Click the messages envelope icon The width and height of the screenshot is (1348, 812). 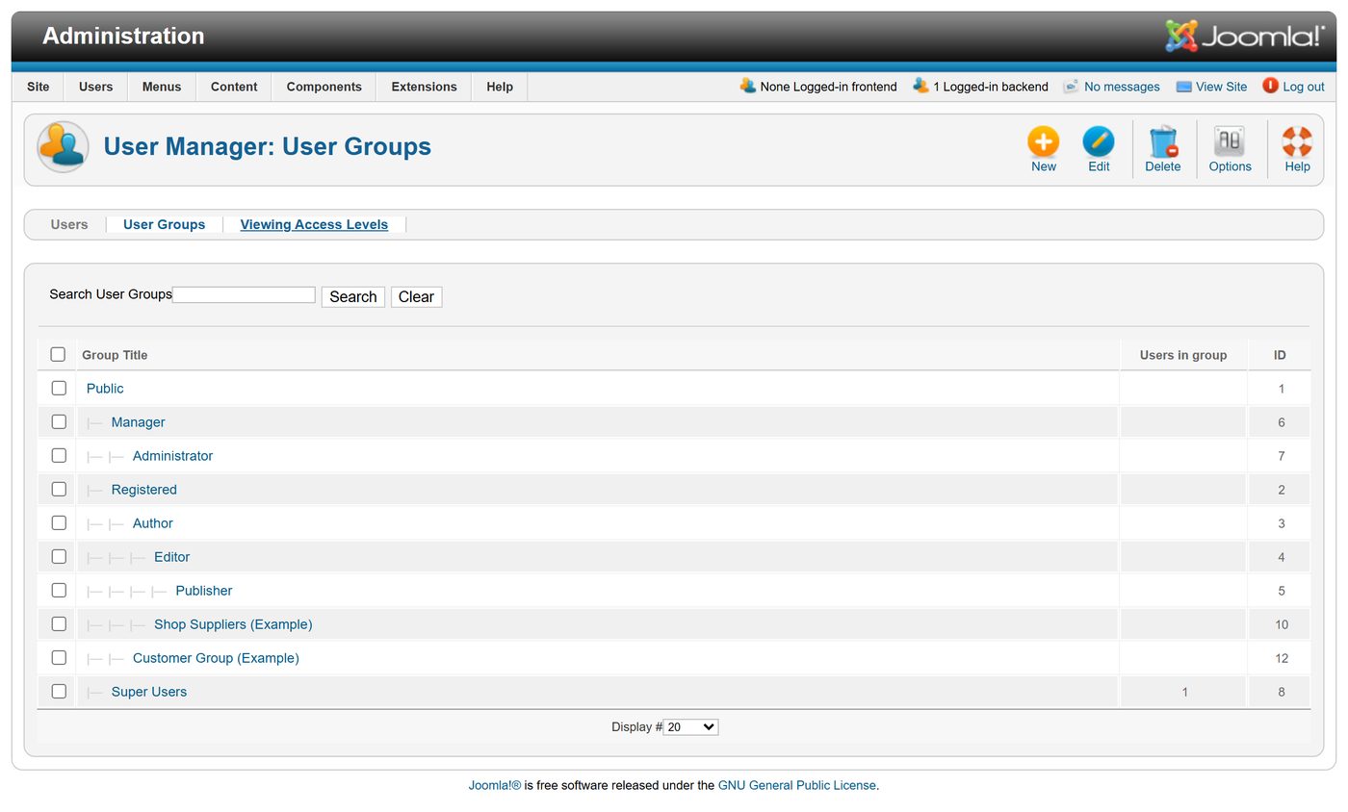1071,87
